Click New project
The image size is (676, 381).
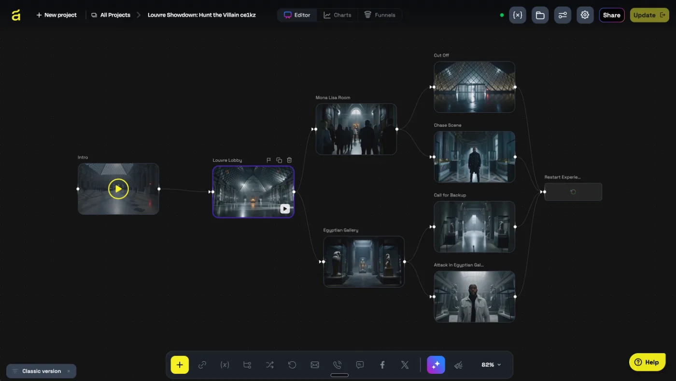point(56,15)
